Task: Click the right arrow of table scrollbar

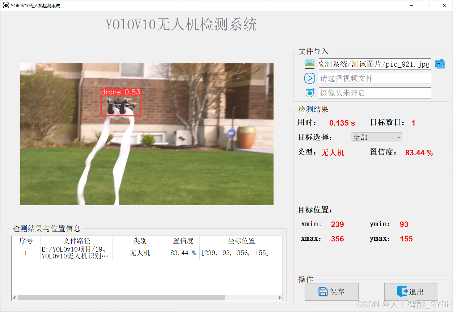Action: [x=280, y=298]
